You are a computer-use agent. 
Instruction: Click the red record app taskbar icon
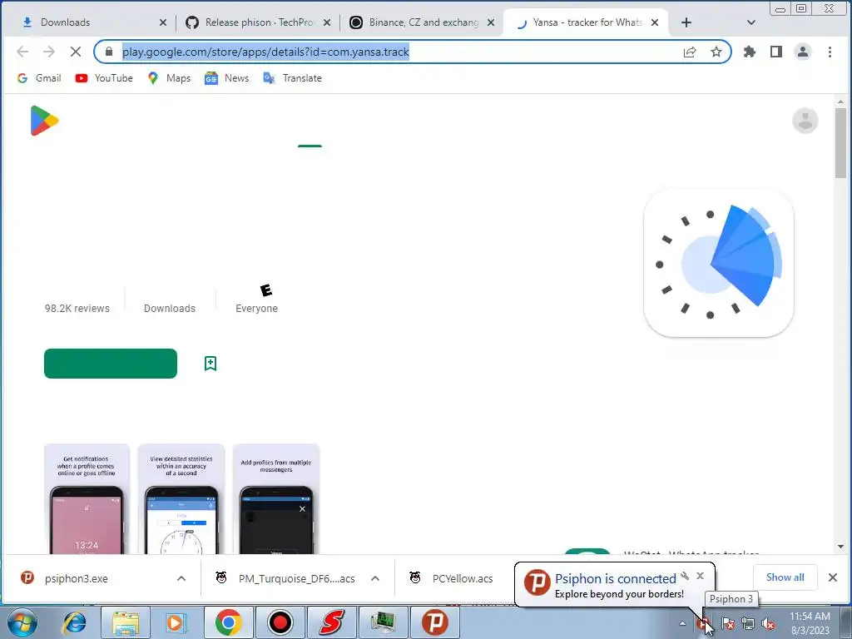280,622
